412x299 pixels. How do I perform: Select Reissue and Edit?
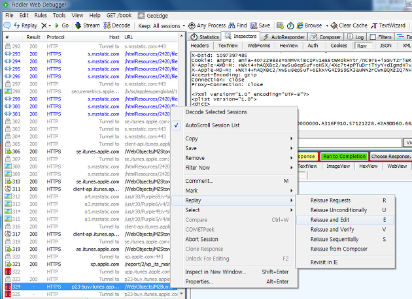coord(345,220)
